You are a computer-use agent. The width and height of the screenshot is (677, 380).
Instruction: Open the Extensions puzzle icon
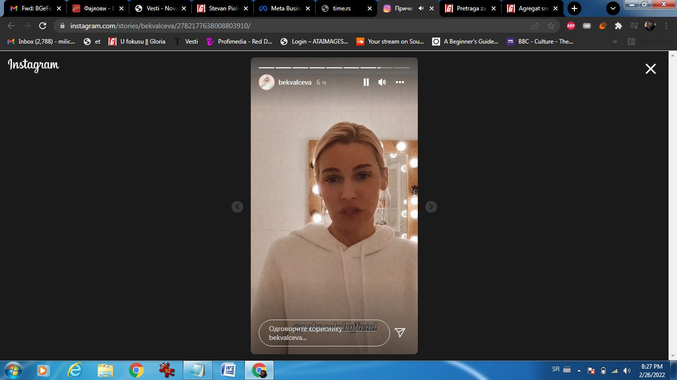(618, 26)
